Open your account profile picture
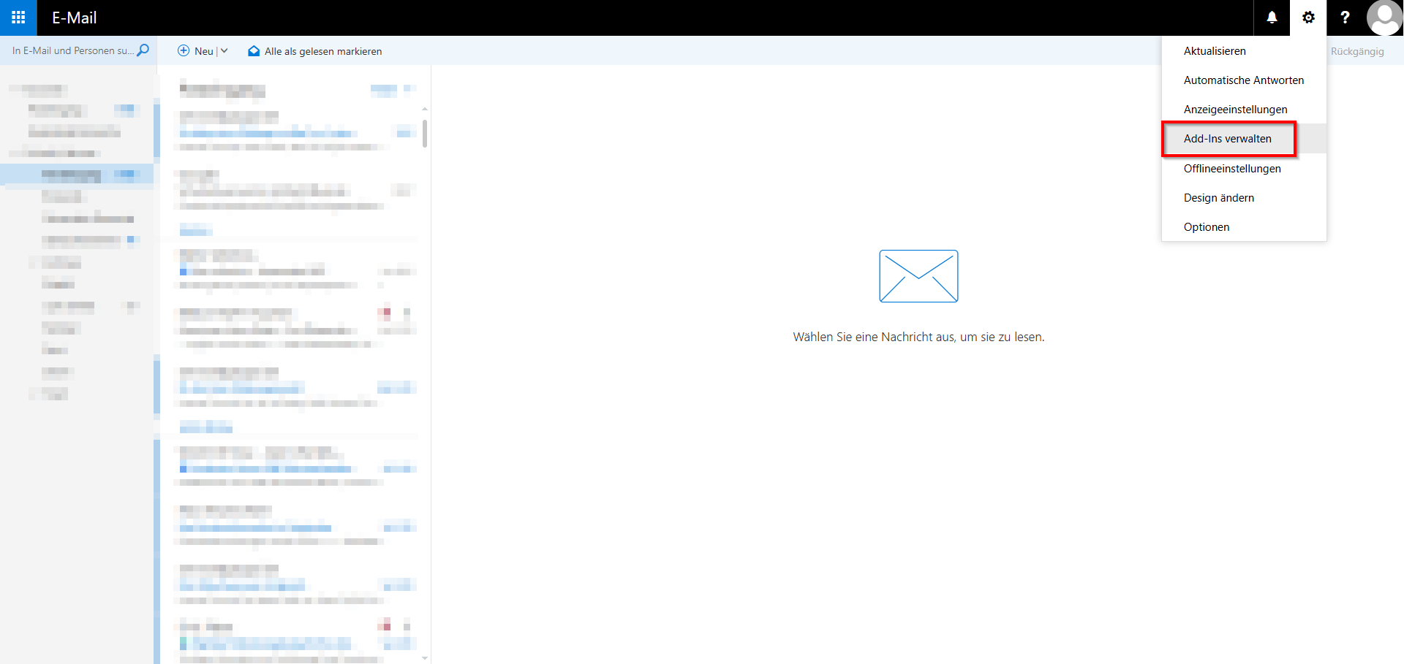This screenshot has width=1404, height=664. click(x=1385, y=18)
